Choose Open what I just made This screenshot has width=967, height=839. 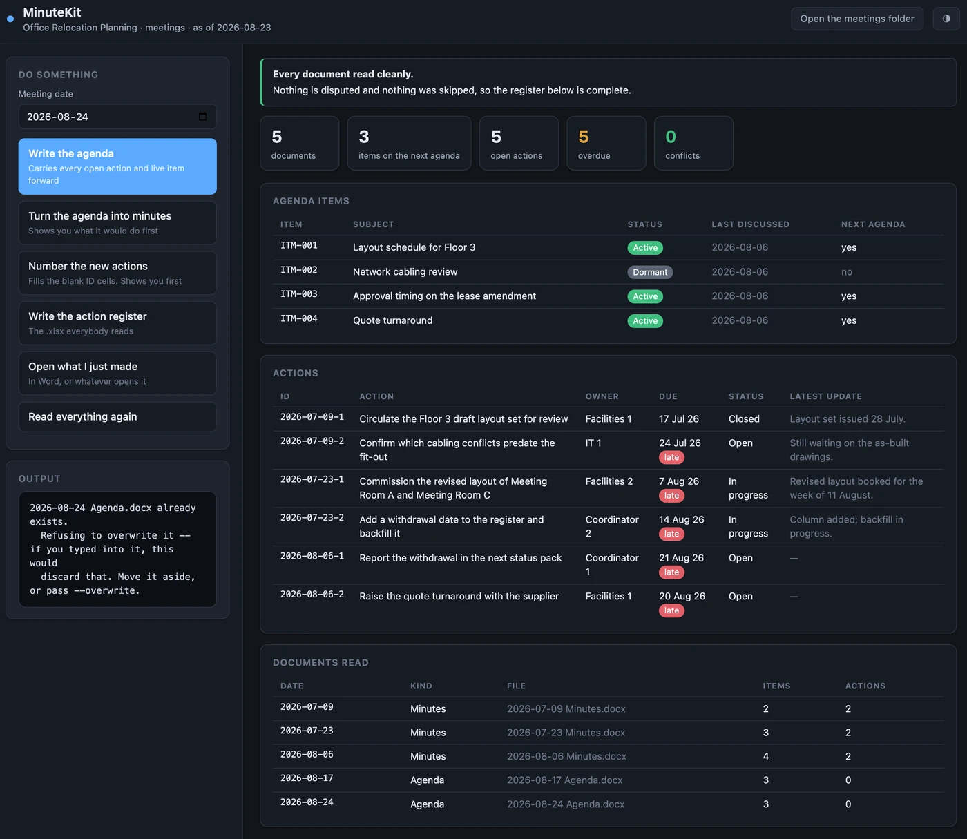pyautogui.click(x=117, y=374)
